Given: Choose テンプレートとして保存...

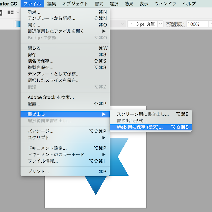Looking at the screenshot, I should pos(65,74).
